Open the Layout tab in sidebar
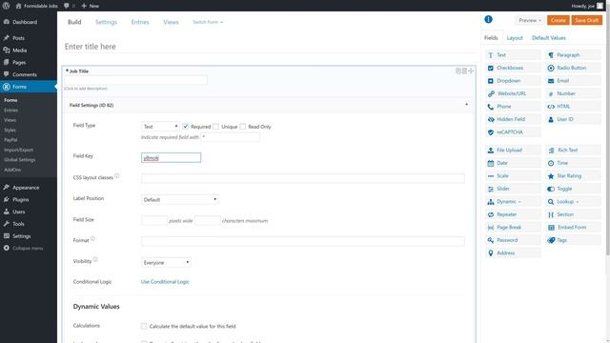Viewport: 610px width, 343px height. [515, 38]
